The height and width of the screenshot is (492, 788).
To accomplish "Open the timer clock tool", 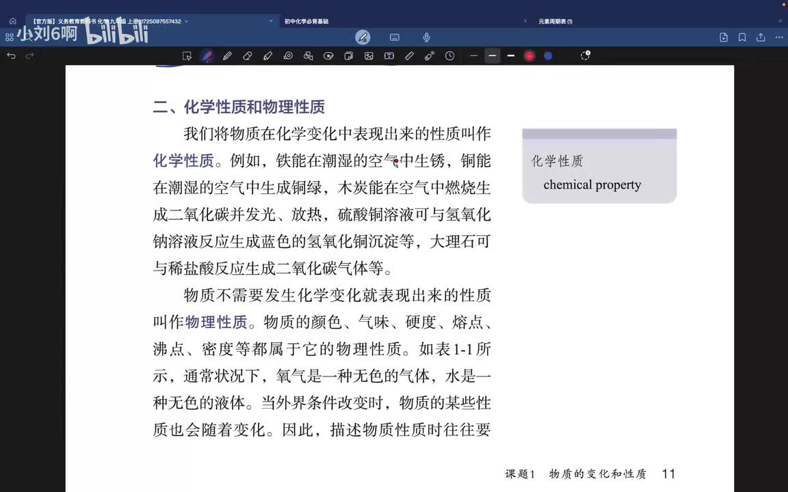I will point(450,56).
